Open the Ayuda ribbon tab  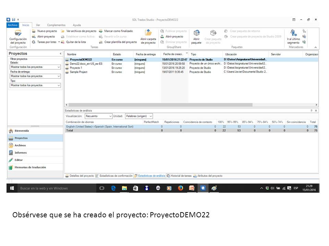tap(77, 25)
